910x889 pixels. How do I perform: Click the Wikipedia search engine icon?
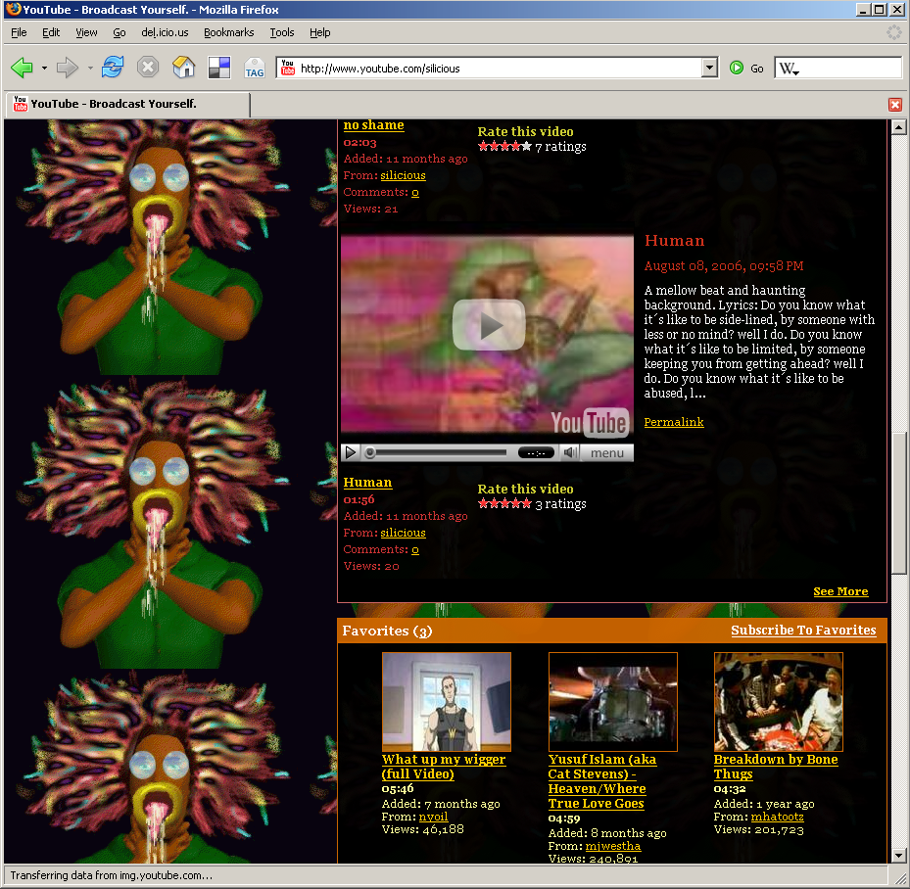789,69
